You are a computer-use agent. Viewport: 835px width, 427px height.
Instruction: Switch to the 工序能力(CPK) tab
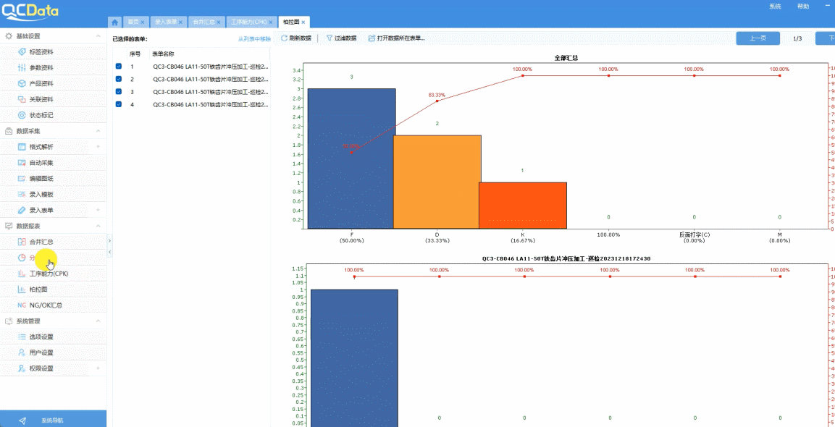point(247,22)
